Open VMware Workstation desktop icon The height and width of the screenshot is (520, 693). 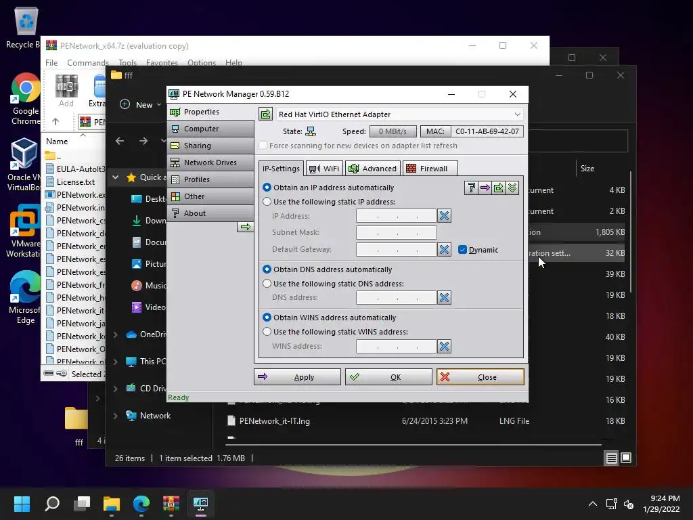point(24,231)
